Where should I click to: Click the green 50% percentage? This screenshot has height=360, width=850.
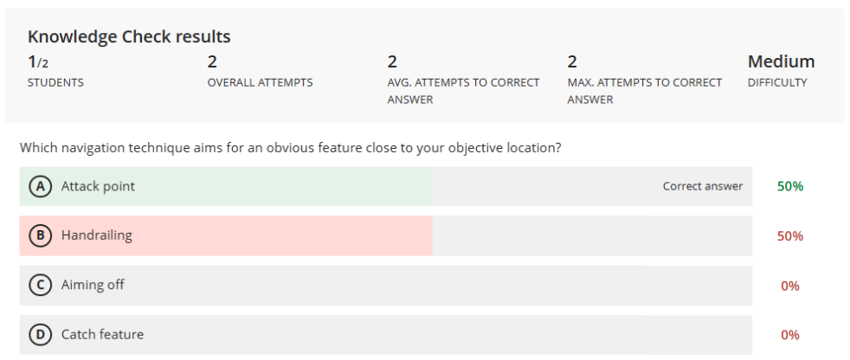click(x=790, y=187)
